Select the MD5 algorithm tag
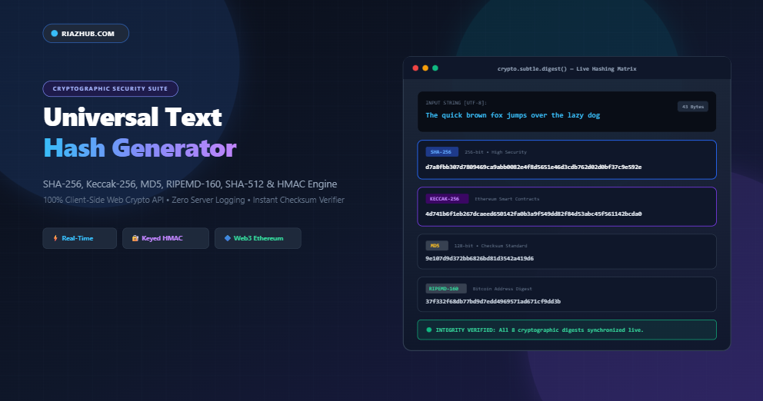 click(436, 246)
